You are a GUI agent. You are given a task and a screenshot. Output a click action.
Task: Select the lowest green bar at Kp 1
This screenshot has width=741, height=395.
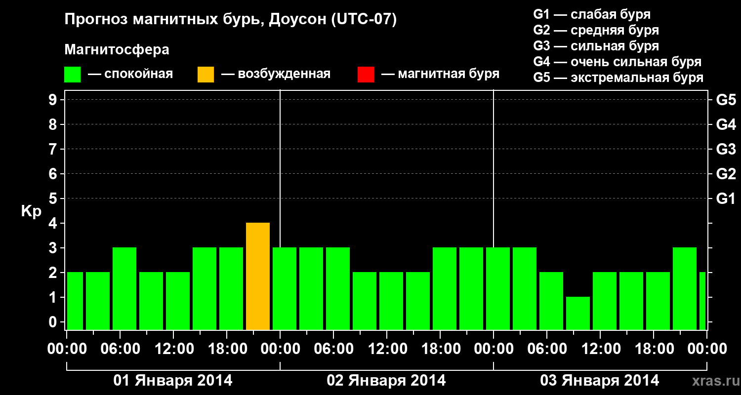click(x=578, y=314)
